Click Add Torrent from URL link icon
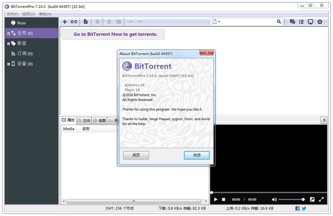Image resolution: width=333 pixels, height=216 pixels. [x=74, y=22]
